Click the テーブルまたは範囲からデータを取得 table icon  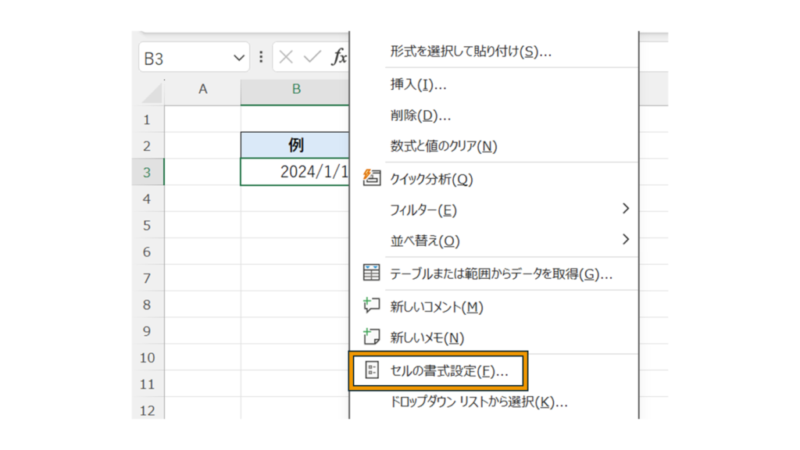coord(372,273)
